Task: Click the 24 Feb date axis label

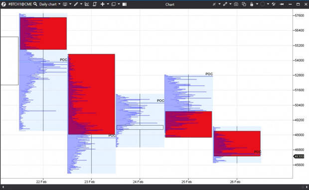Action: [x=138, y=182]
